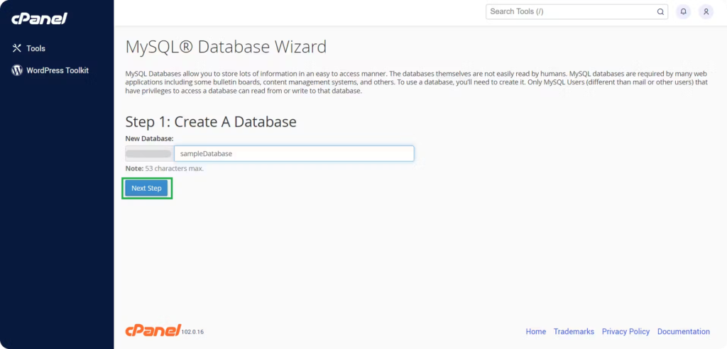This screenshot has width=727, height=349.
Task: Click the MySQL Database Wizard heading
Action: pyautogui.click(x=226, y=47)
